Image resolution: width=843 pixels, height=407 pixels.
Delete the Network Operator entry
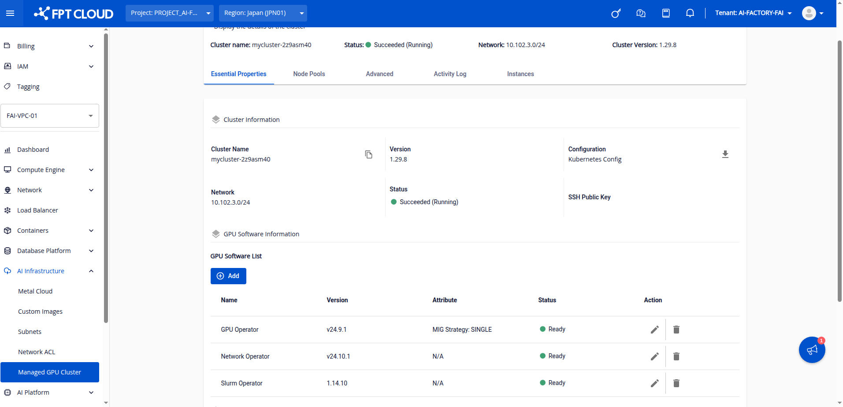[676, 356]
